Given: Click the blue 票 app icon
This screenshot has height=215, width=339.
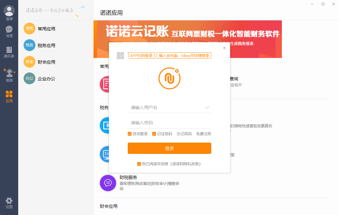Looking at the screenshot, I should point(105,125).
